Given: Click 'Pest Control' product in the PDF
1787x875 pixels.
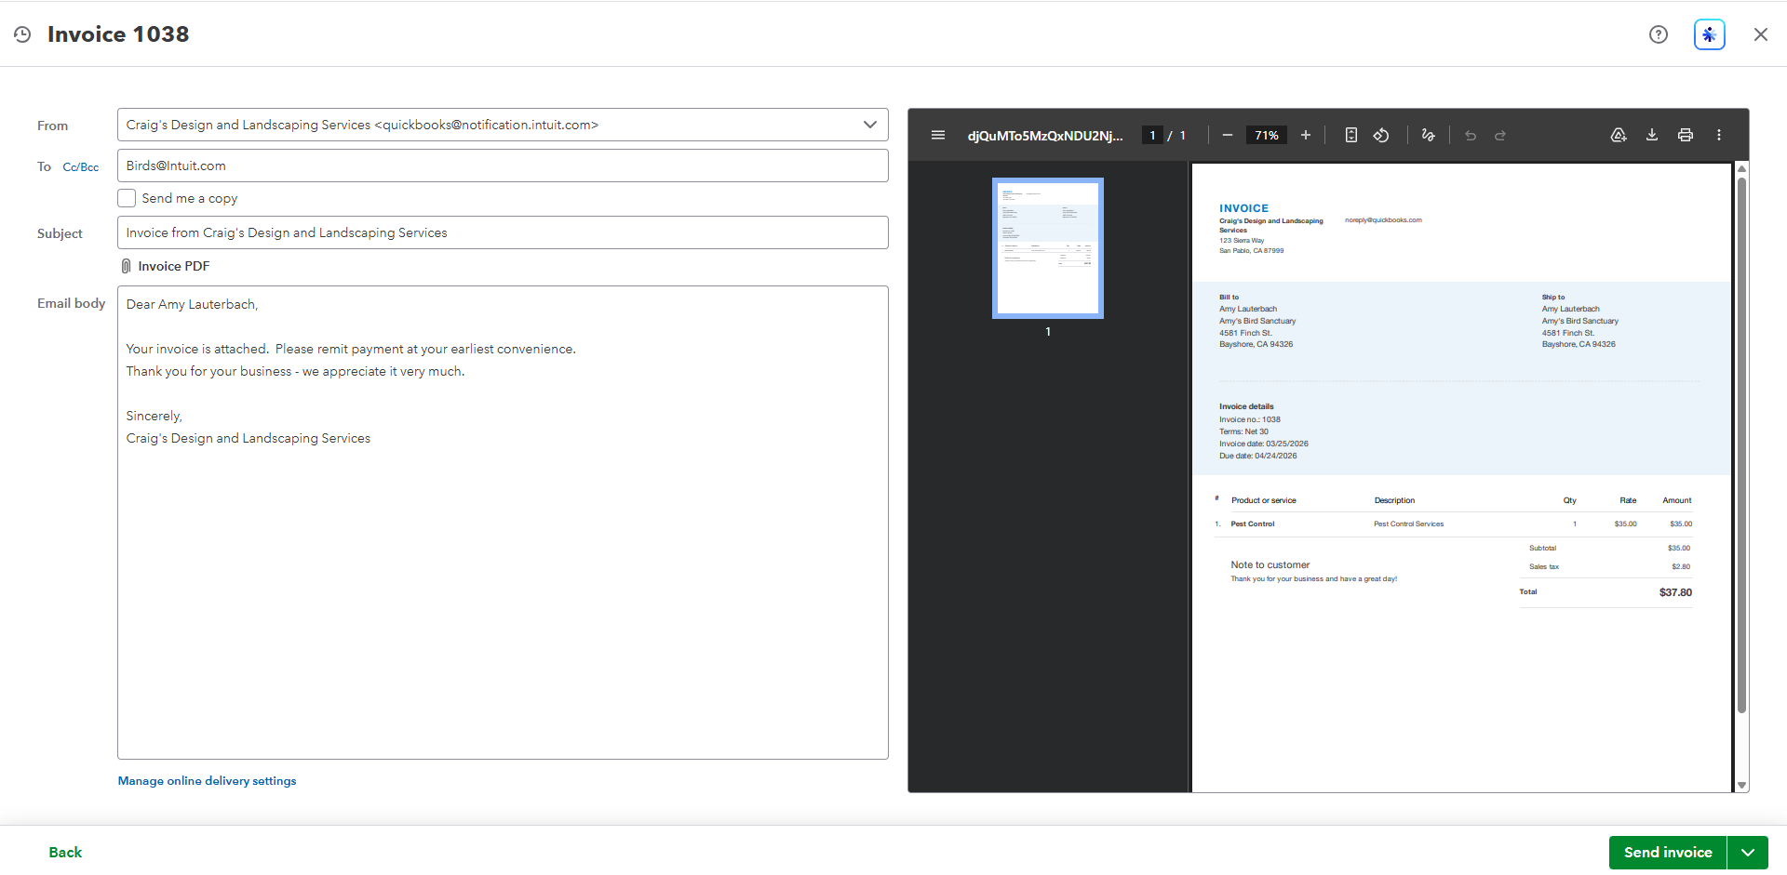Looking at the screenshot, I should pos(1253,524).
